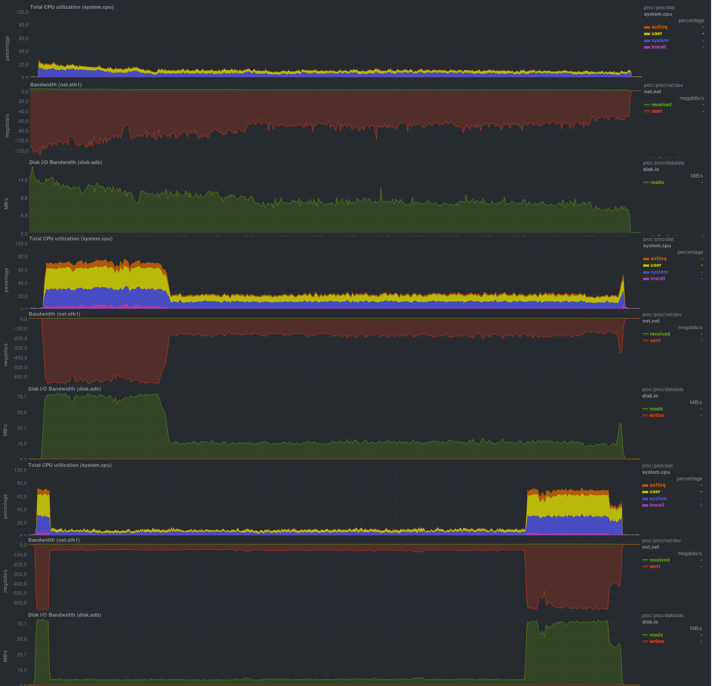Toggle iowait in the bottom CPU legend
The width and height of the screenshot is (712, 686).
tap(657, 505)
